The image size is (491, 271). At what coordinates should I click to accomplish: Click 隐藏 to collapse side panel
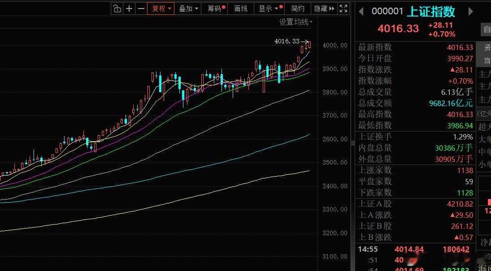point(324,8)
